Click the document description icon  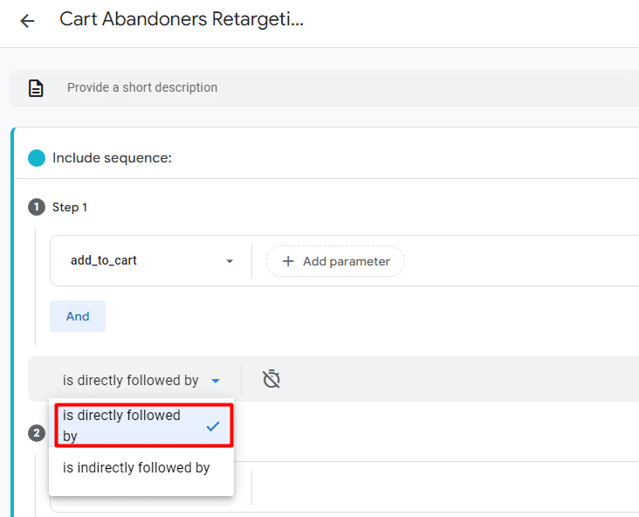click(x=36, y=88)
